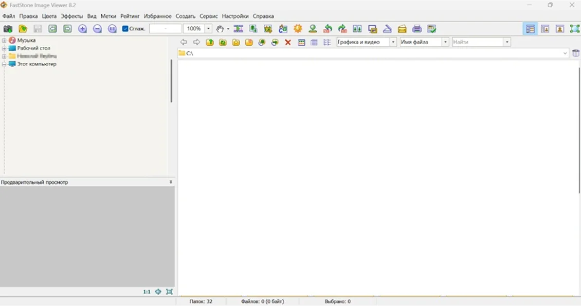Open the draw board text icon
The height and width of the screenshot is (306, 581).
click(283, 28)
